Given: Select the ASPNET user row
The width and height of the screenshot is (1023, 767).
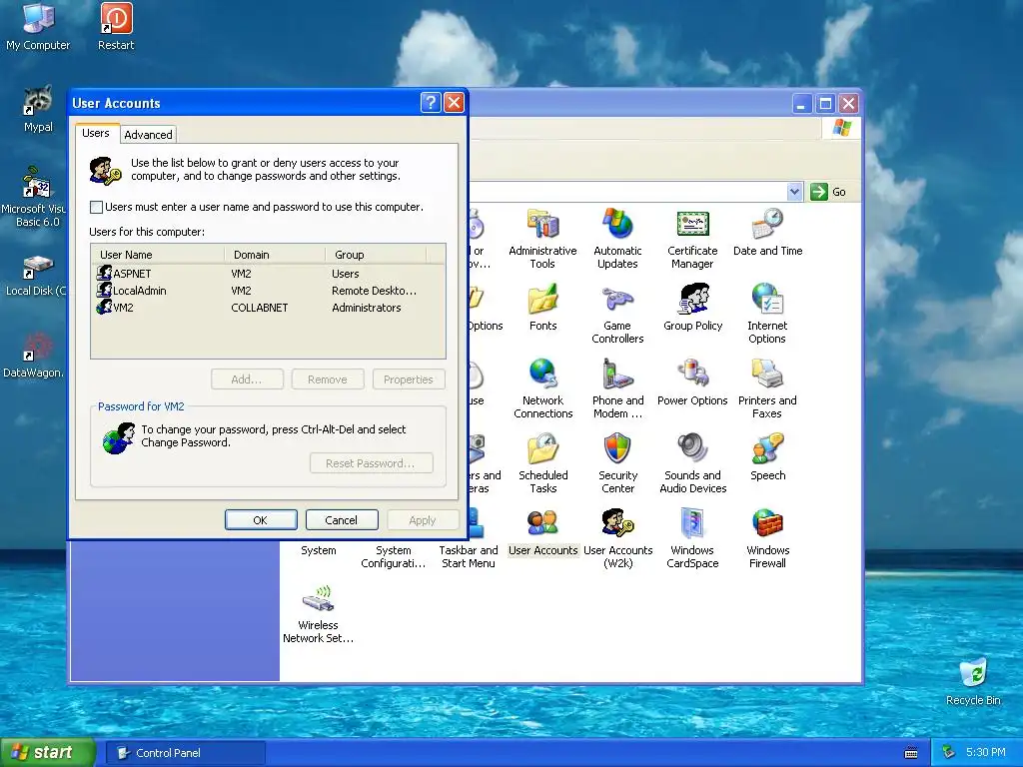Looking at the screenshot, I should click(x=268, y=274).
